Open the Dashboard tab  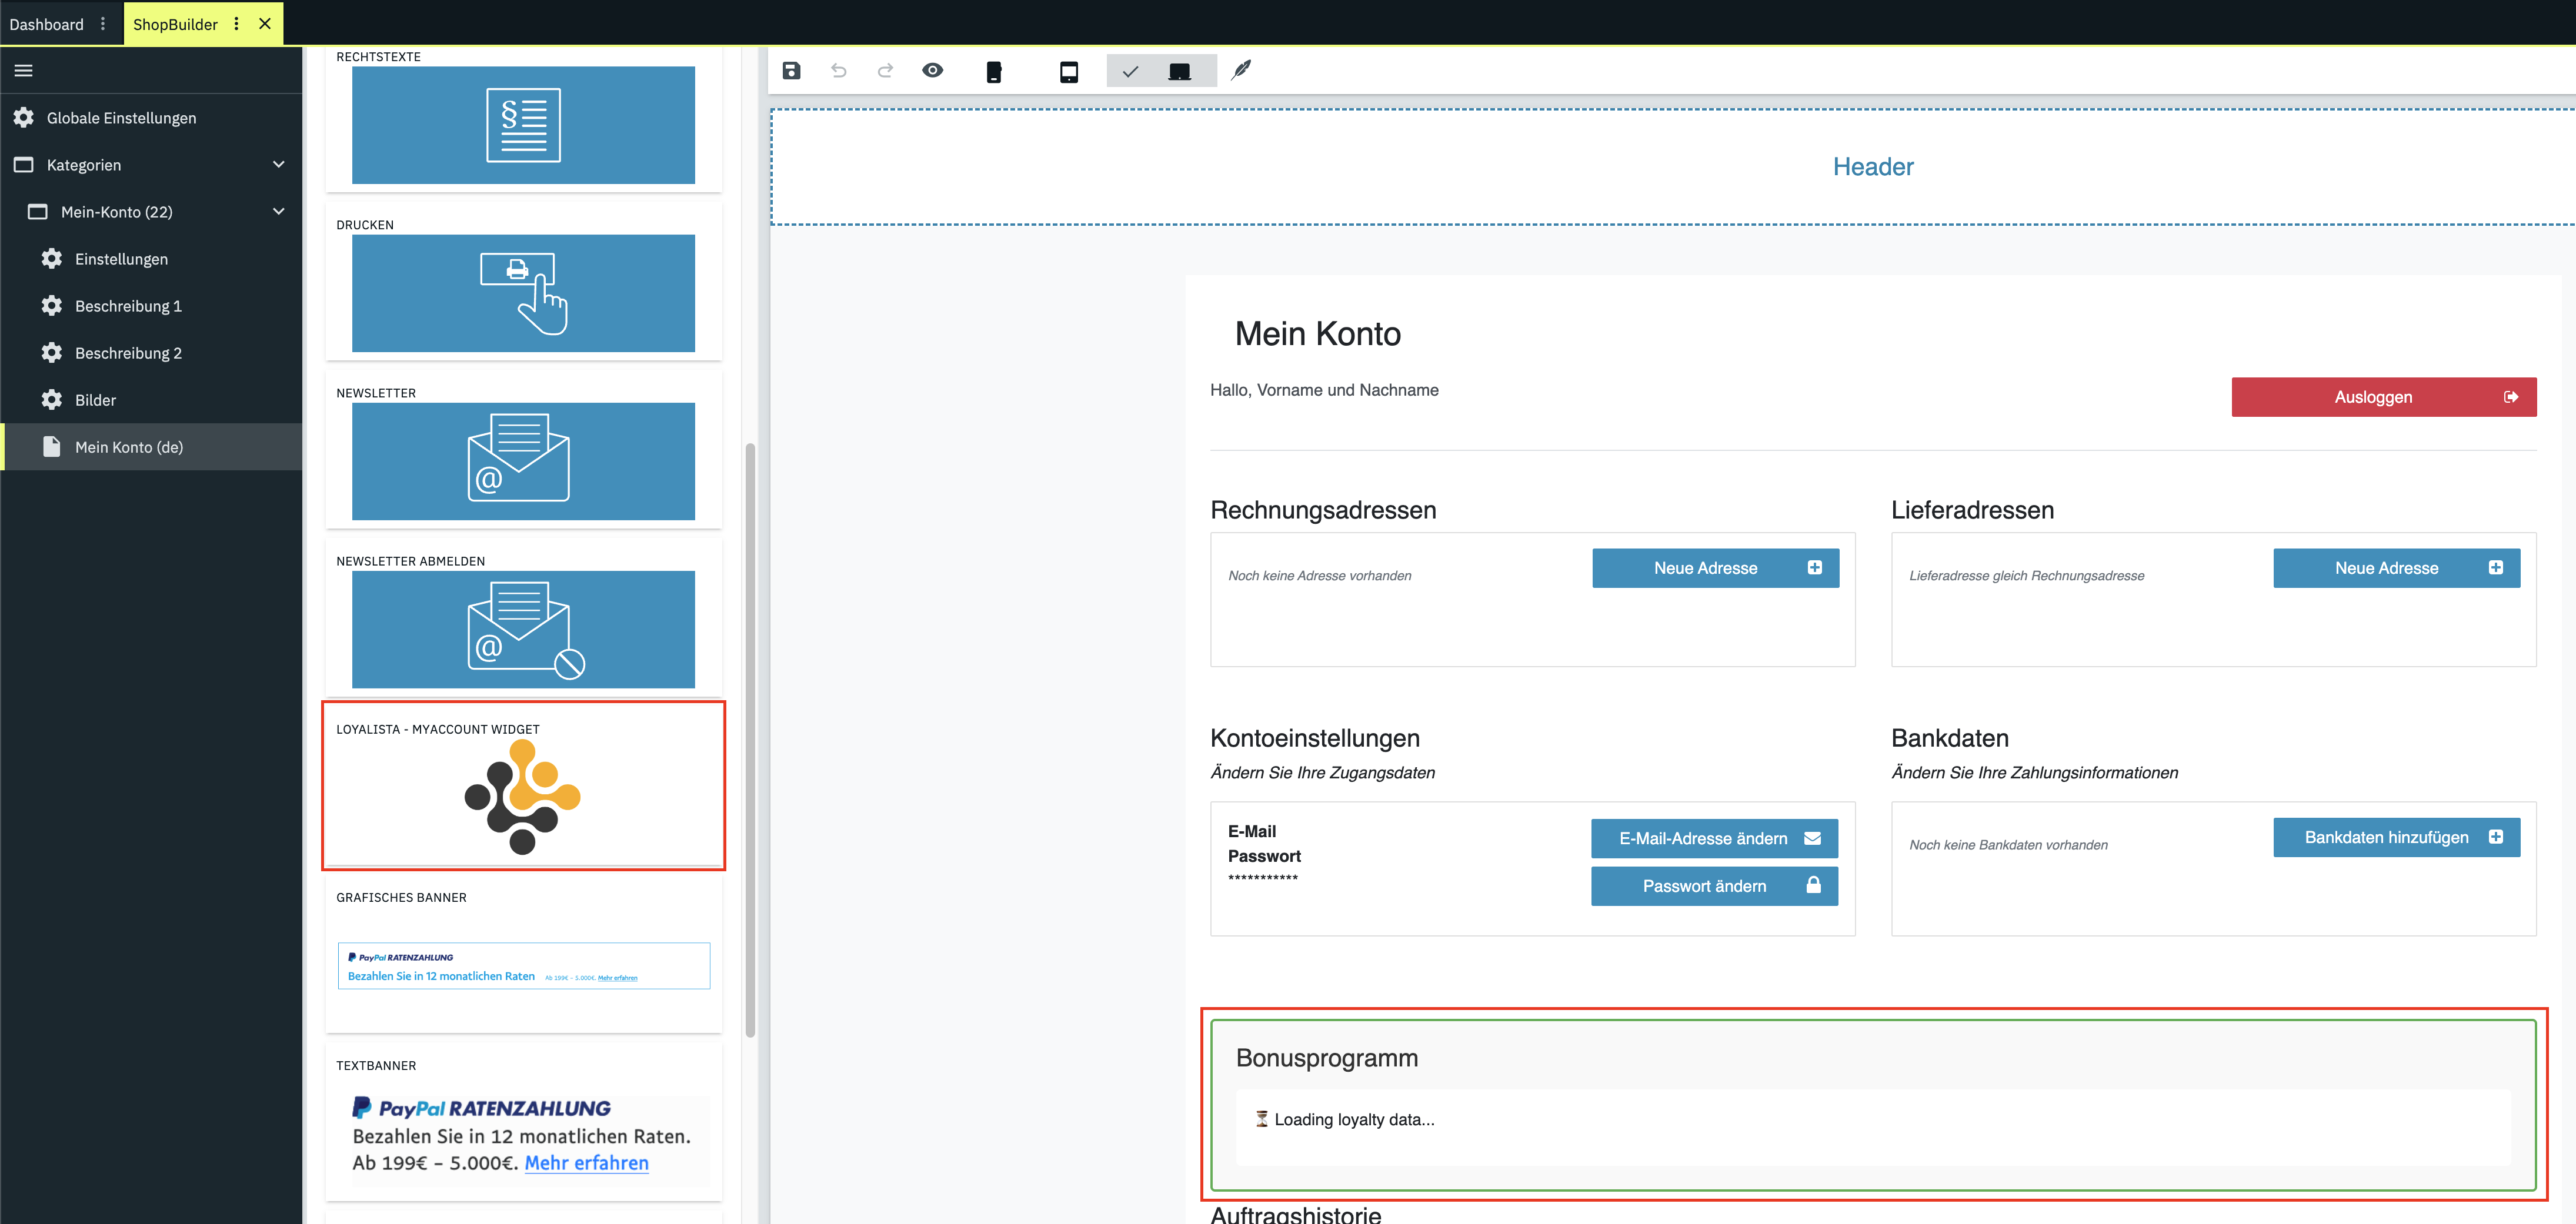click(46, 24)
